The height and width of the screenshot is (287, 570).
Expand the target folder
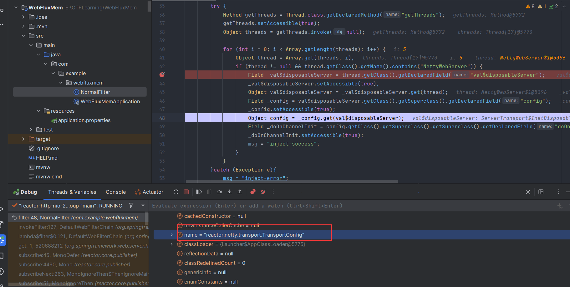(23, 139)
